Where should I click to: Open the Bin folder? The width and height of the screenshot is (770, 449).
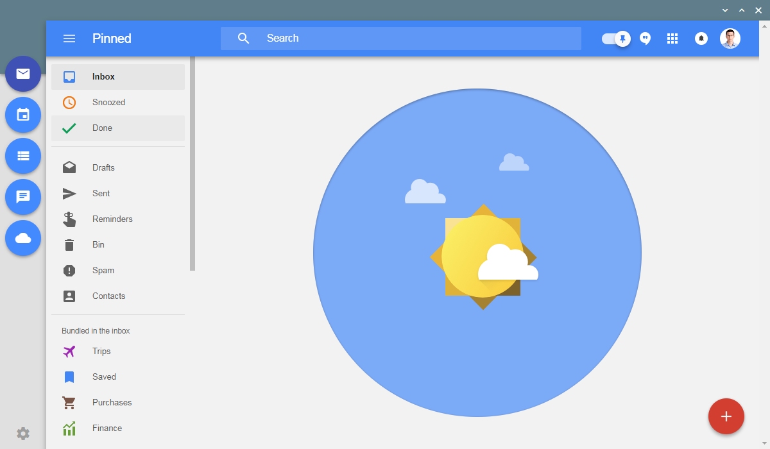118,245
